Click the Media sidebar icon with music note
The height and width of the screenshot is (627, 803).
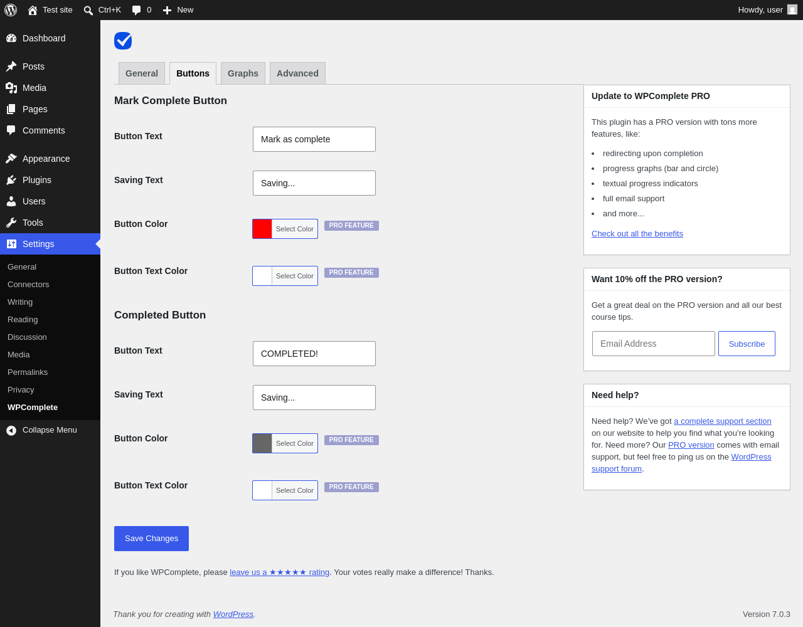[x=11, y=88]
